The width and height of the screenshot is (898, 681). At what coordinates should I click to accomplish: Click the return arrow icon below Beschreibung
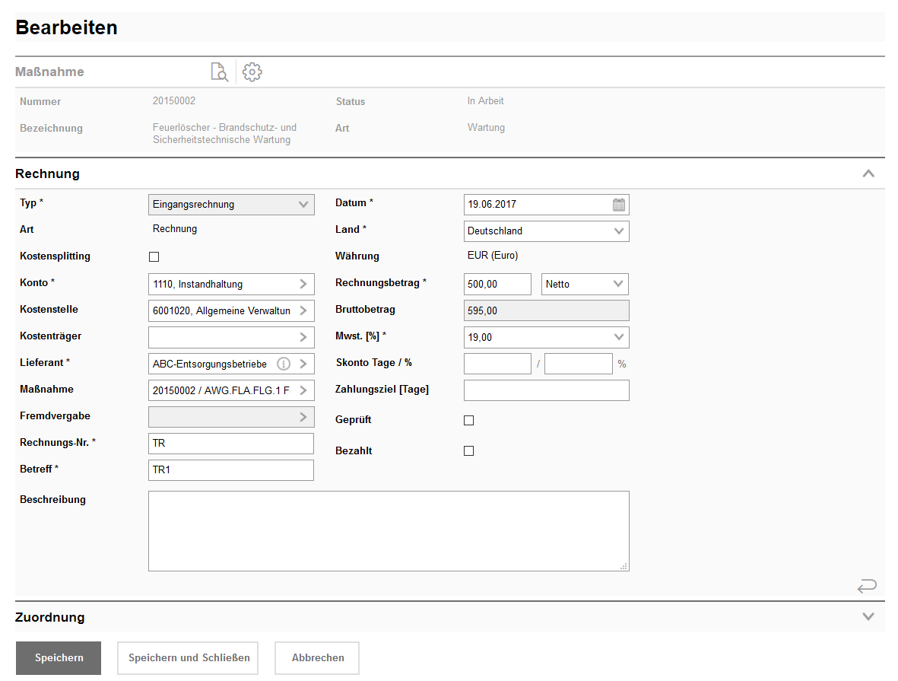[x=866, y=586]
